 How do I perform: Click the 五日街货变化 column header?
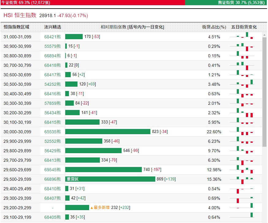coord(244,27)
